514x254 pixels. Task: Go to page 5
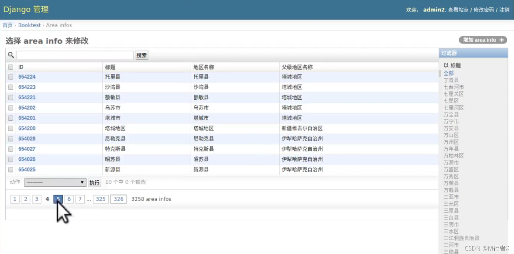pos(58,199)
